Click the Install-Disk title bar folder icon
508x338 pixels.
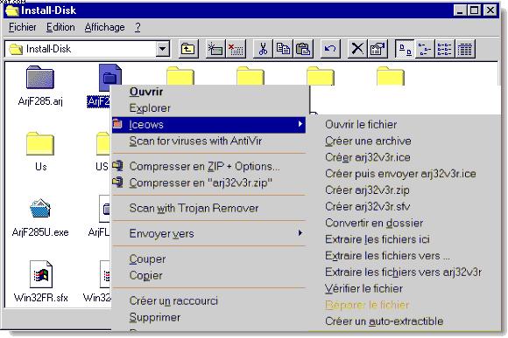coord(12,10)
